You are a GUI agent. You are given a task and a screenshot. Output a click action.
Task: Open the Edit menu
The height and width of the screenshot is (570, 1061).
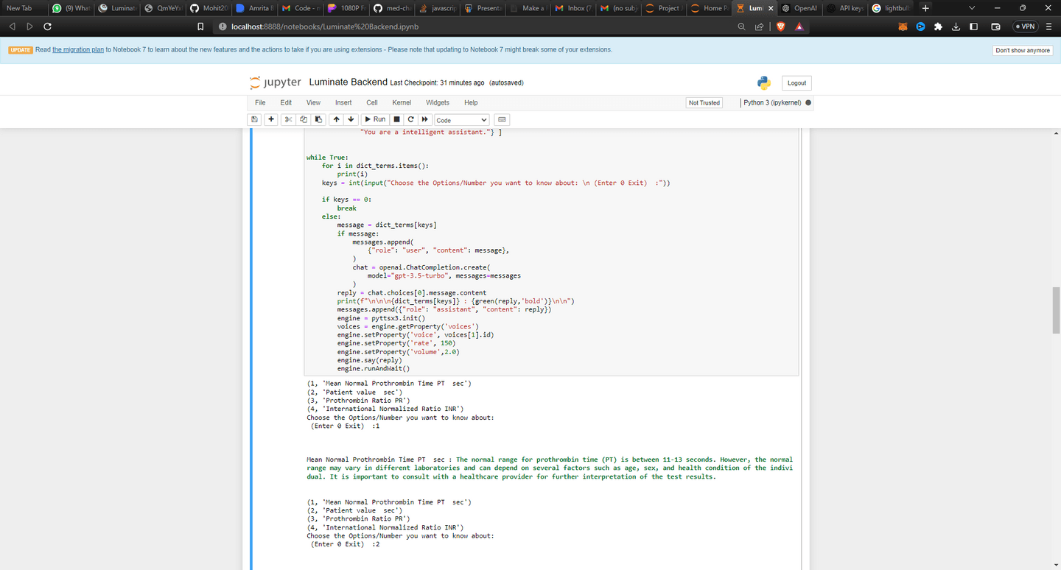286,103
